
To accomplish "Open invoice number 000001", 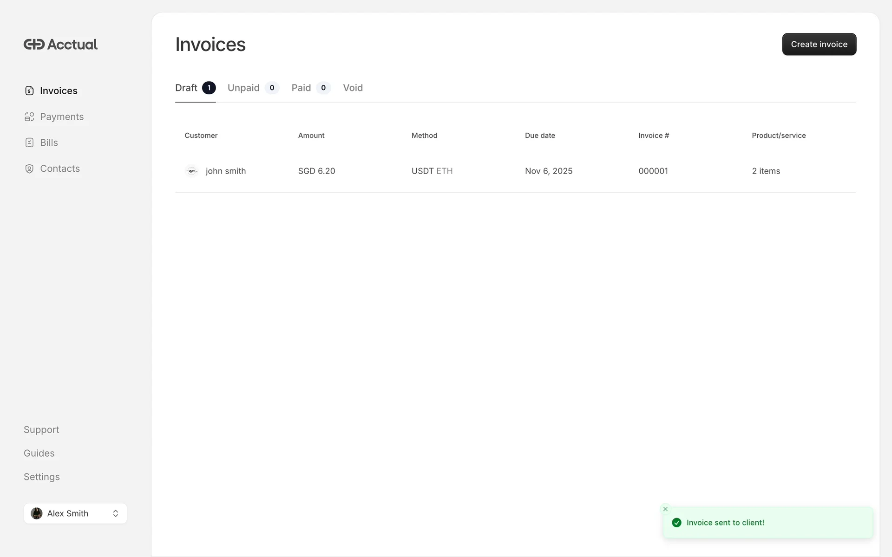I will (653, 171).
